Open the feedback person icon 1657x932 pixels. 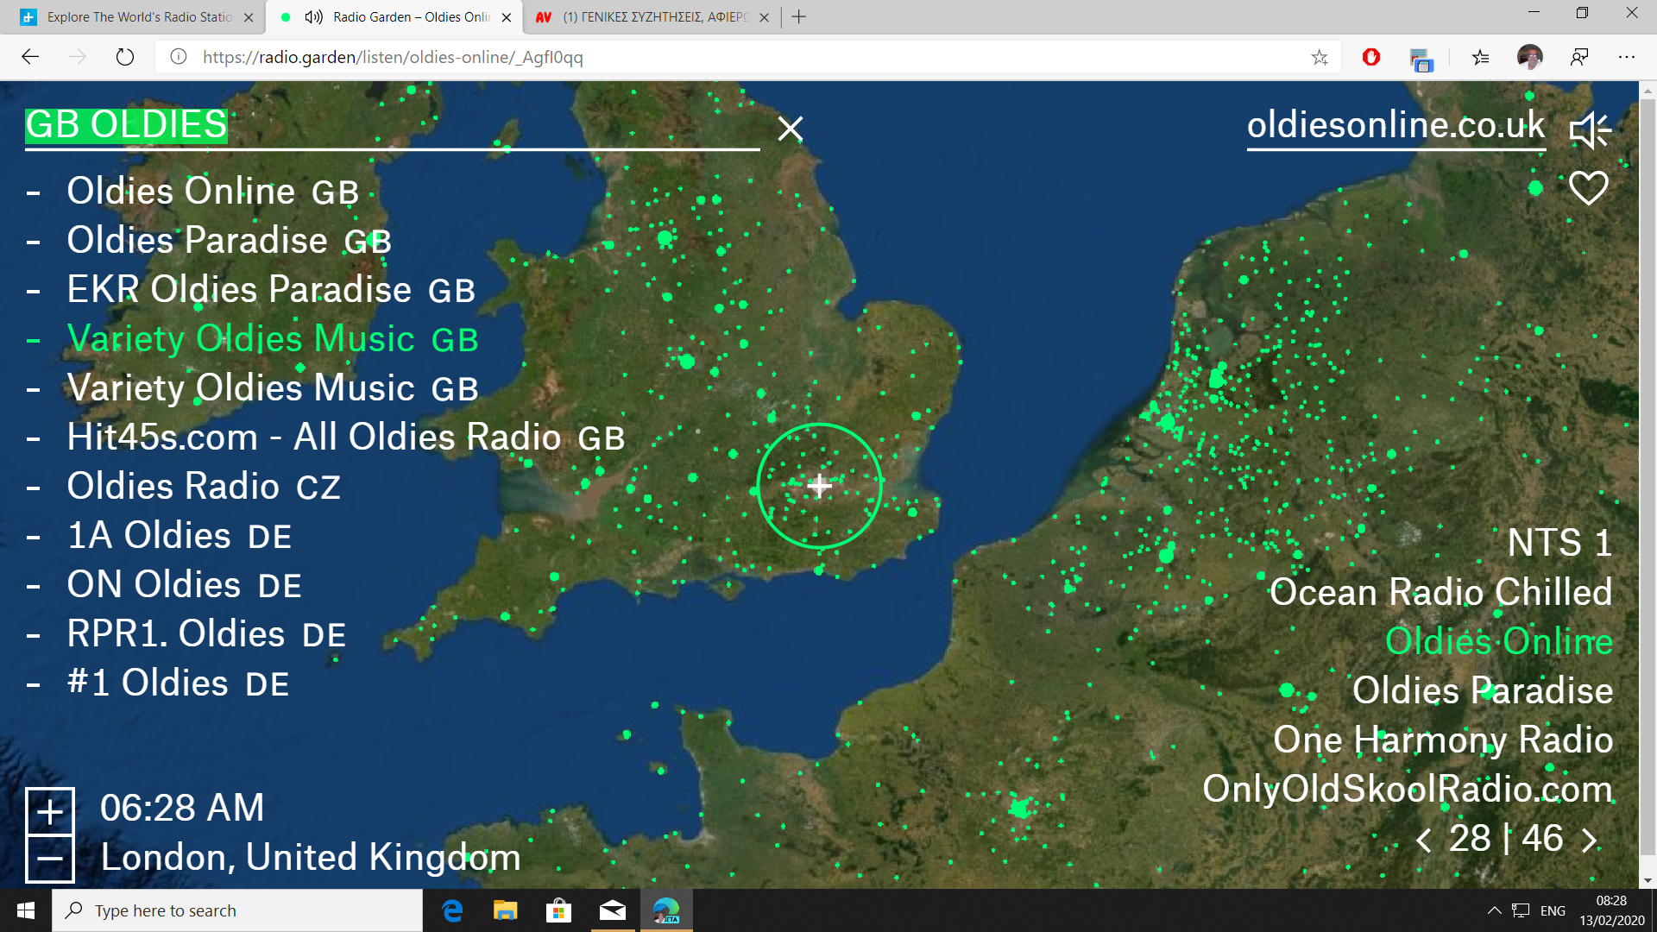tap(1579, 57)
